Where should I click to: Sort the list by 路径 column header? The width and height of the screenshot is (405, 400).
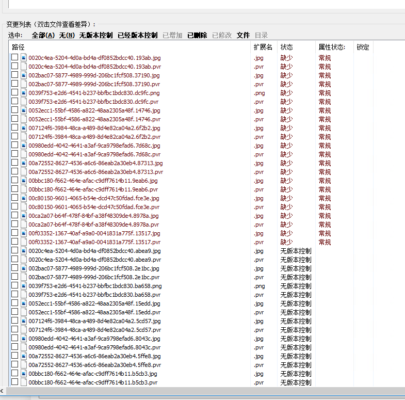click(x=129, y=47)
